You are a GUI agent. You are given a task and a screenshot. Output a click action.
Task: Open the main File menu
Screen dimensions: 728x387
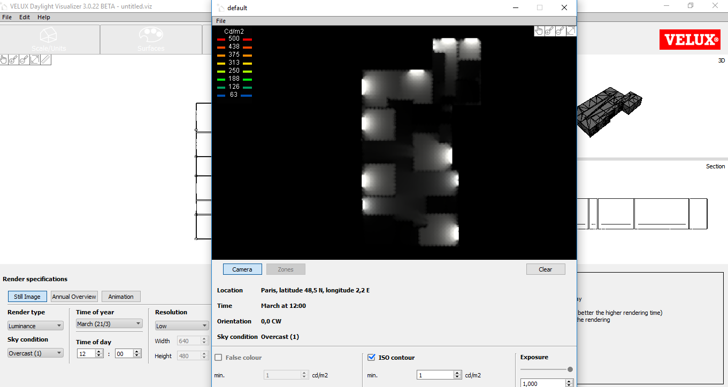tap(6, 17)
